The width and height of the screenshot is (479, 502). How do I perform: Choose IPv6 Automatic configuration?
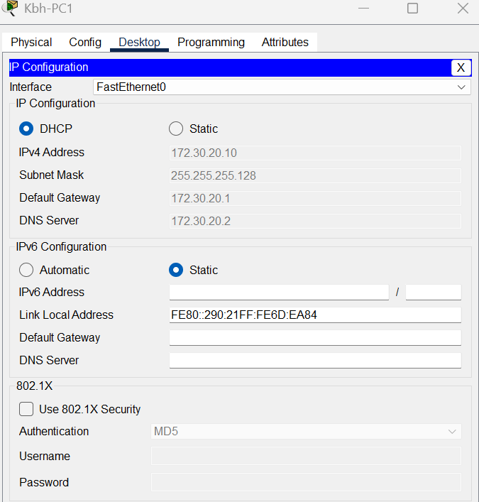point(26,270)
